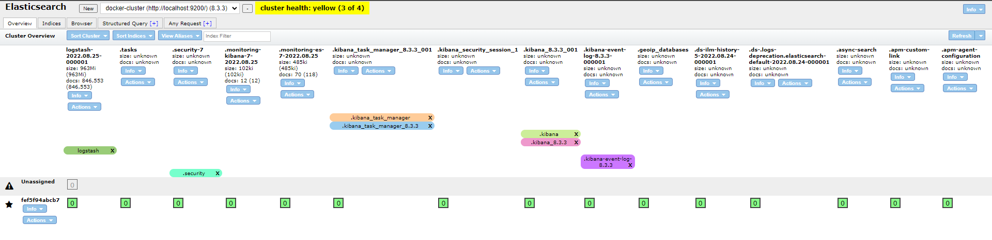Remove the .security alias with X

pyautogui.click(x=218, y=174)
